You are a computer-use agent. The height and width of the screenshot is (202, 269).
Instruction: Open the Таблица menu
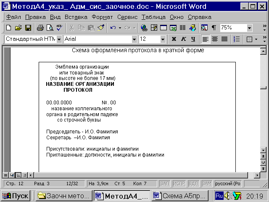[153, 17]
